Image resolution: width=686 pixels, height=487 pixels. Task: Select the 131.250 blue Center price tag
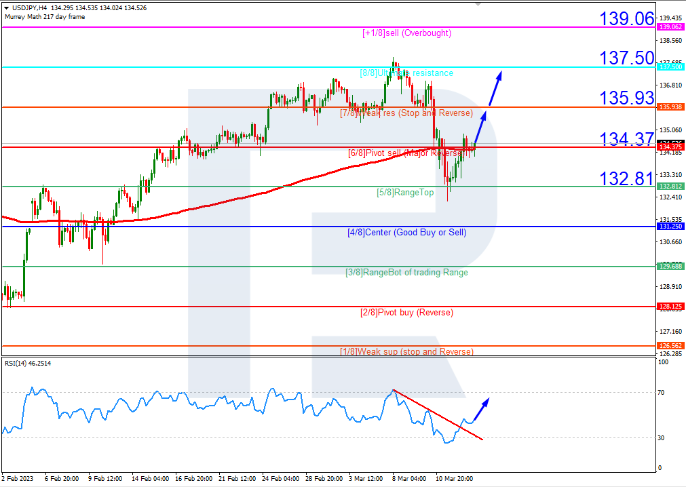pos(671,227)
